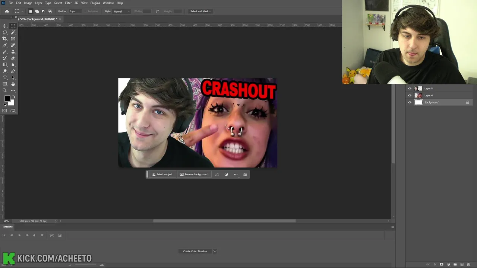Select the Pen tool

(13, 71)
